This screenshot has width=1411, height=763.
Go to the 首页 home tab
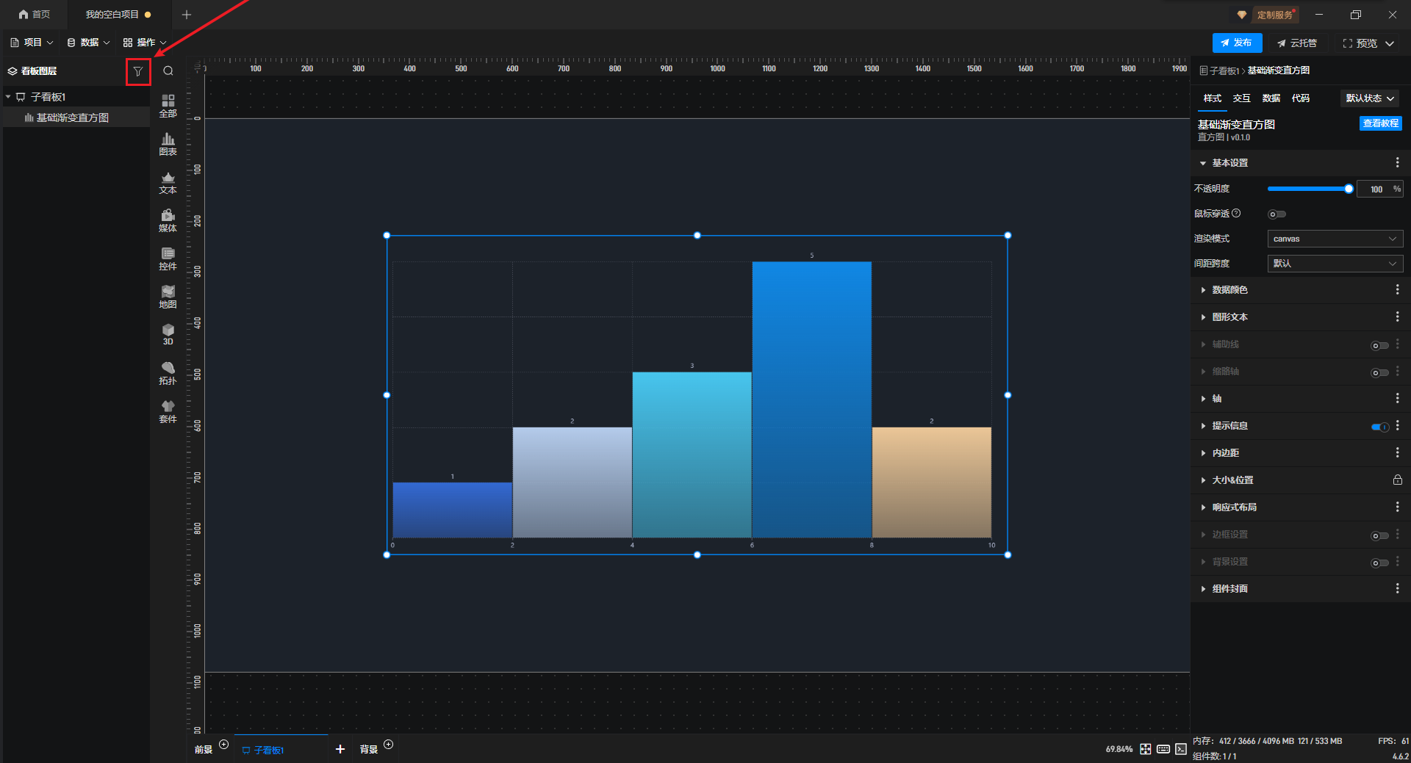click(35, 15)
